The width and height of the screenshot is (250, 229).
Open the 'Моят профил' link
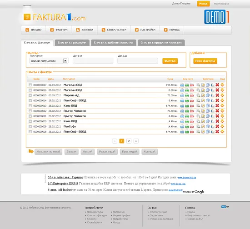[x=221, y=4]
